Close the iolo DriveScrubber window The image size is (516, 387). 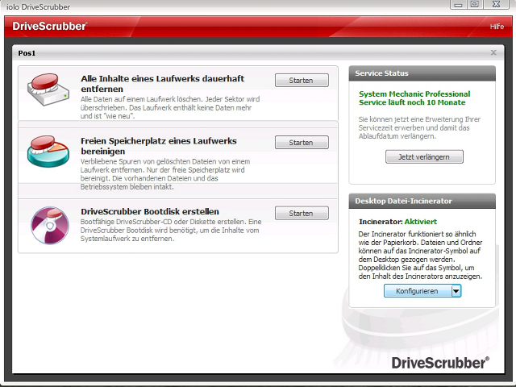click(x=497, y=5)
